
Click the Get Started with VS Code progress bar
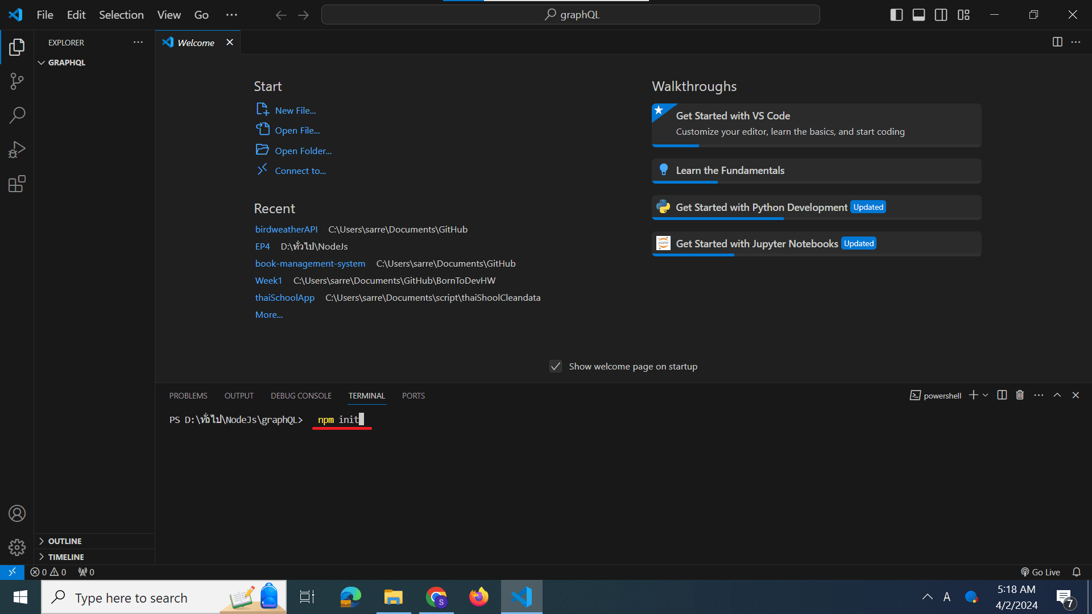pos(676,146)
